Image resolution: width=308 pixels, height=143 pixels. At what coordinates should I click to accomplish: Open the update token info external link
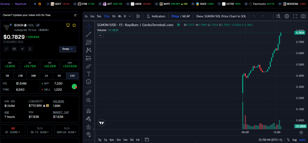75,15
